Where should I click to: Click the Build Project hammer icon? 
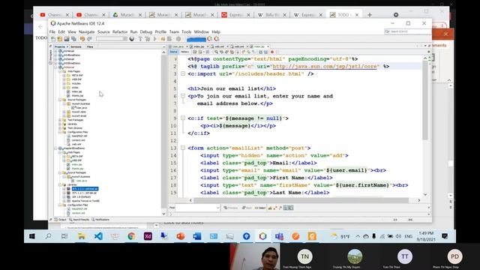pos(140,39)
